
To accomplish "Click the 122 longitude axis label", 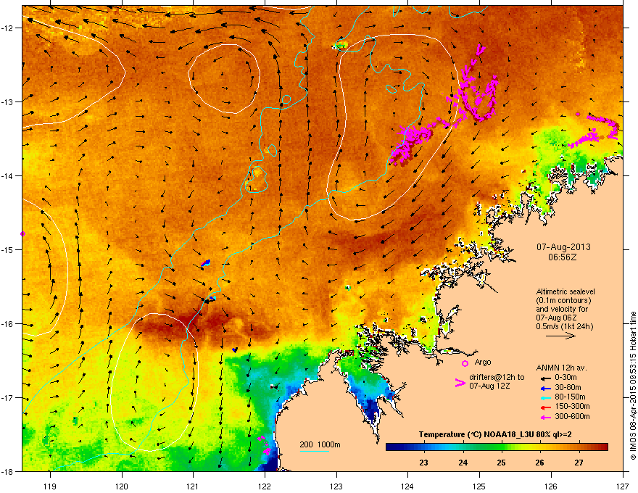I will click(265, 486).
